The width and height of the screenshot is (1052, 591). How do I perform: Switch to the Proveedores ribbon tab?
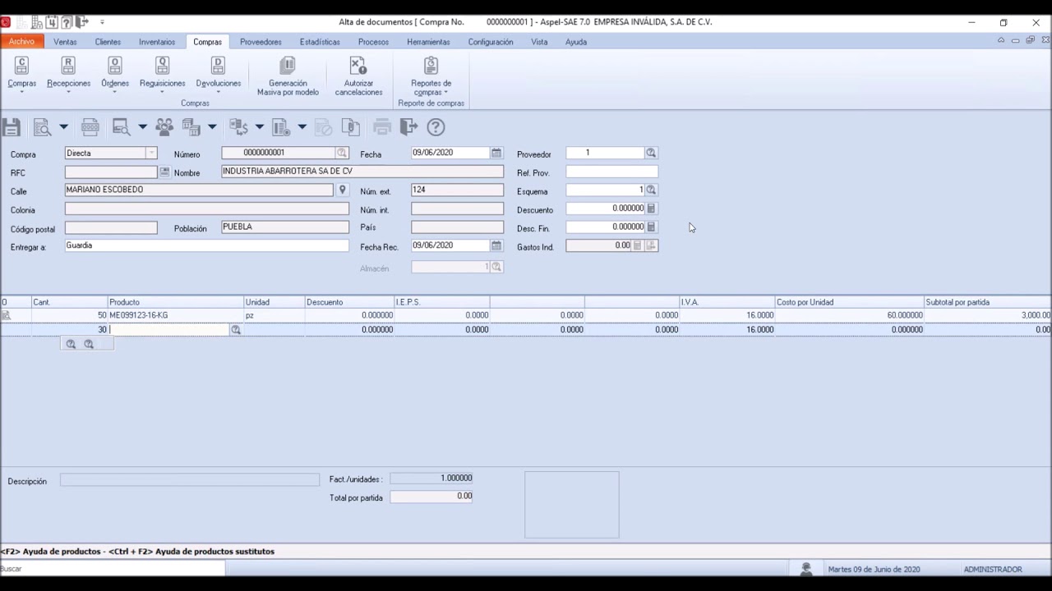261,42
